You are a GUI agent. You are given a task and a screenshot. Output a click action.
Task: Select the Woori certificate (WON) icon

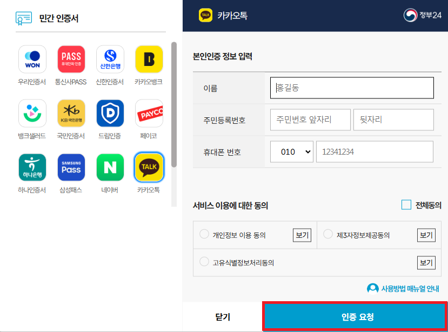pos(32,59)
